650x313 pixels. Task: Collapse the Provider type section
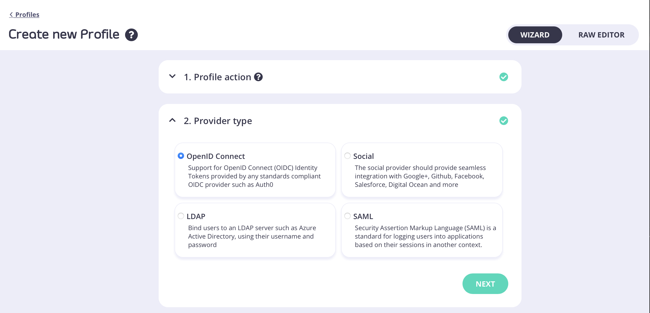pos(172,121)
